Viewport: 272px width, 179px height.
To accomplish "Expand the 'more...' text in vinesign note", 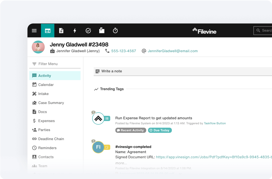I will tap(121, 163).
